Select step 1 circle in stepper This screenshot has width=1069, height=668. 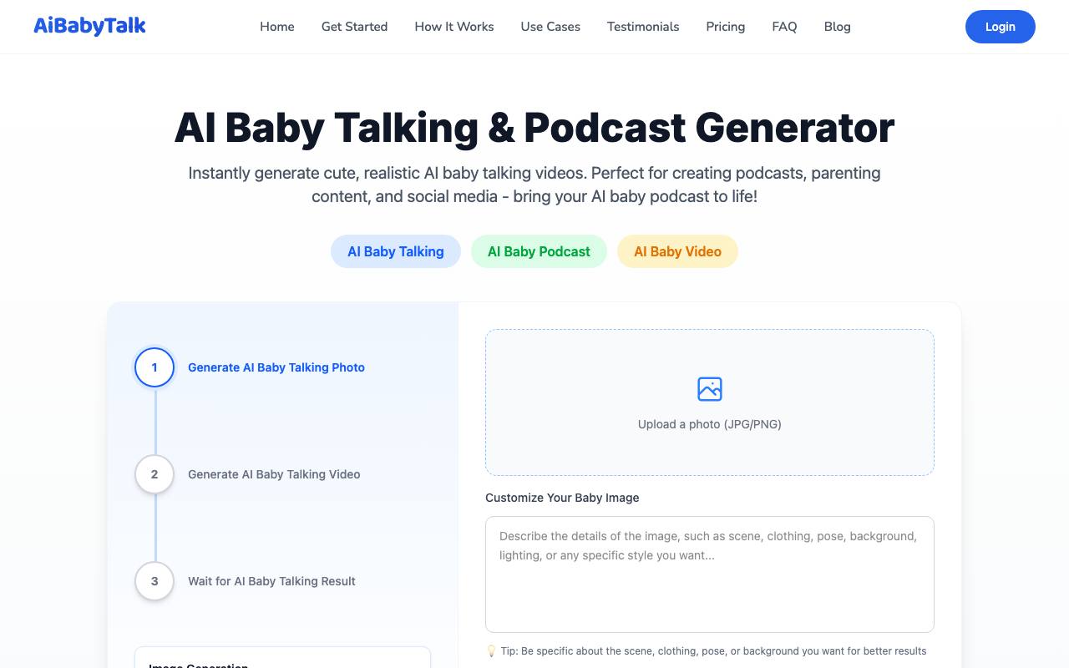click(155, 367)
